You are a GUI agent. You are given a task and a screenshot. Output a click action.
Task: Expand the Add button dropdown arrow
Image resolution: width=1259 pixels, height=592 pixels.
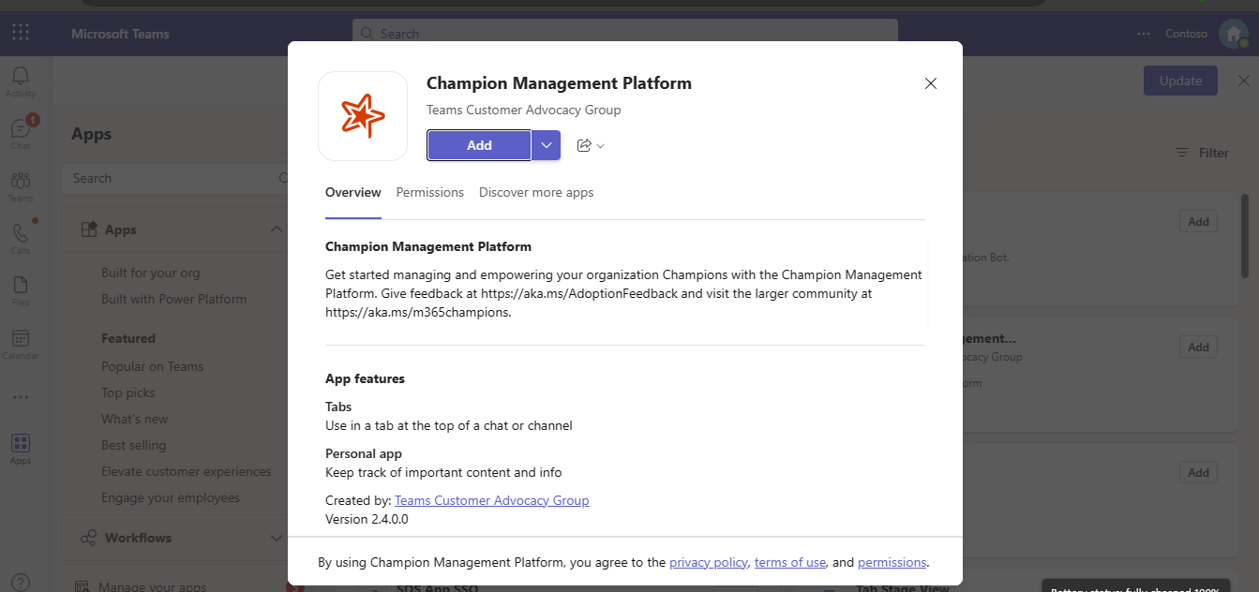(x=545, y=145)
